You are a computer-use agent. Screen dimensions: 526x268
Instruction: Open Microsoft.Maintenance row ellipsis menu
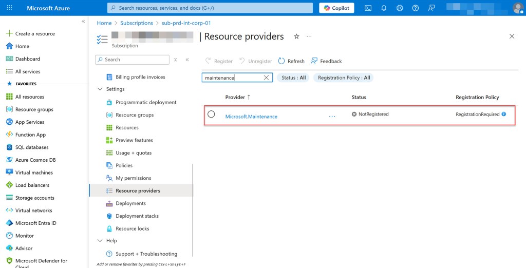click(332, 117)
